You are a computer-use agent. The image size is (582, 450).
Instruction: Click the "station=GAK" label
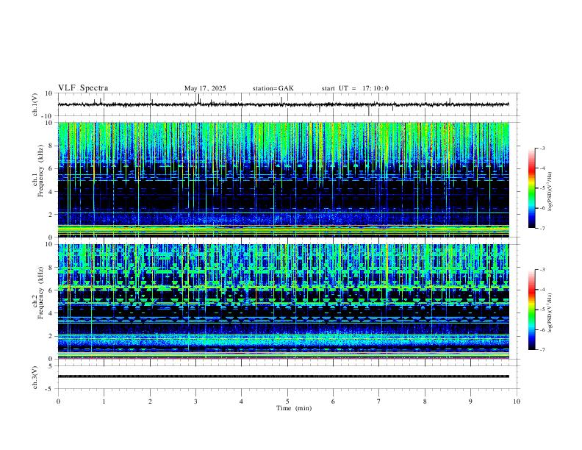click(273, 88)
